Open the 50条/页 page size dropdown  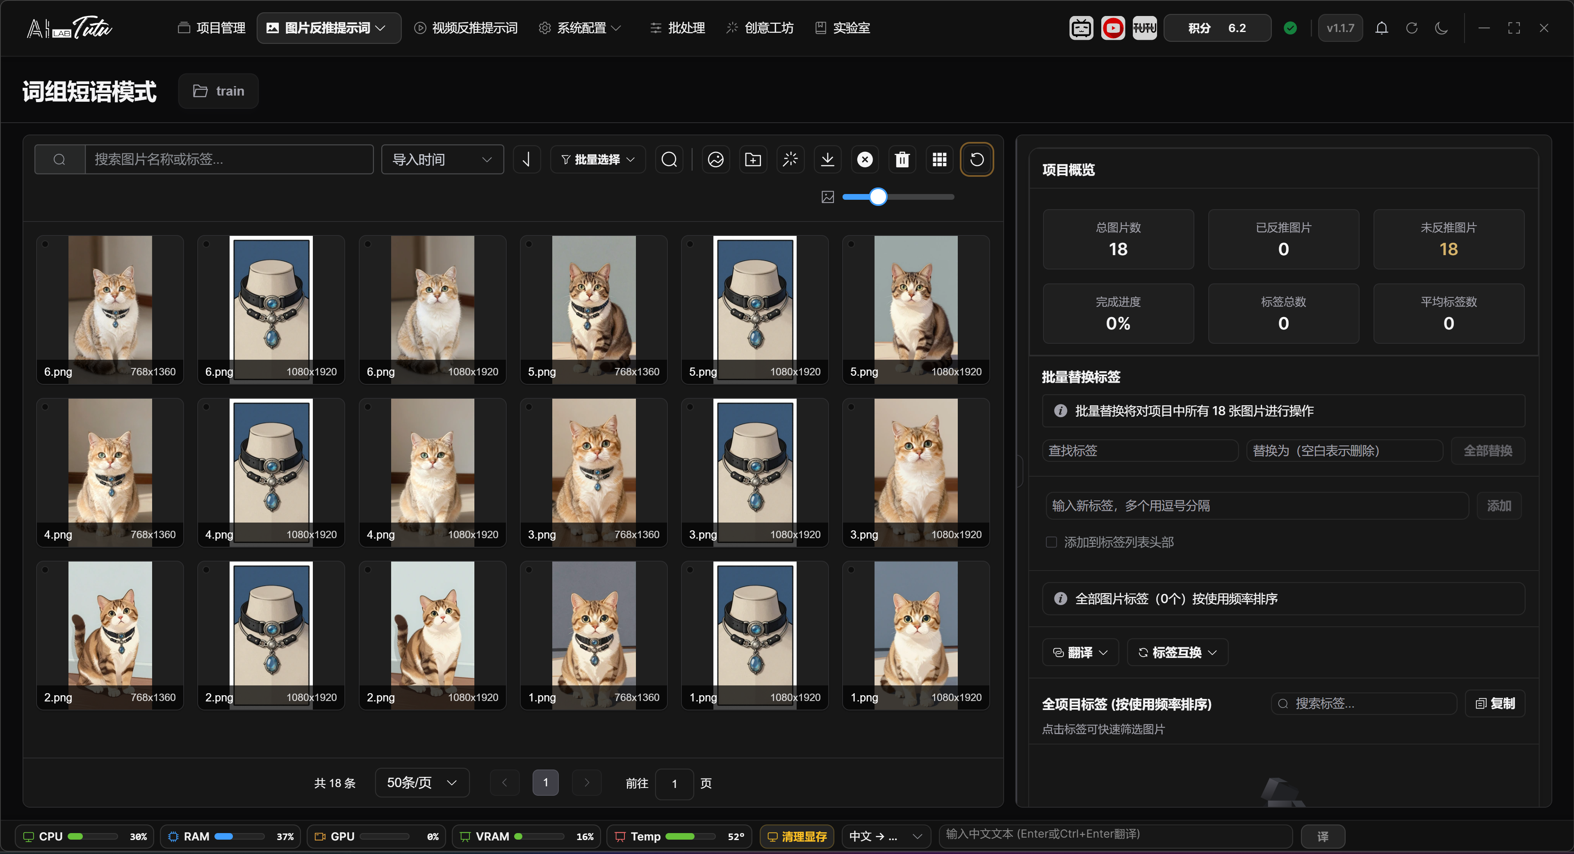tap(421, 783)
